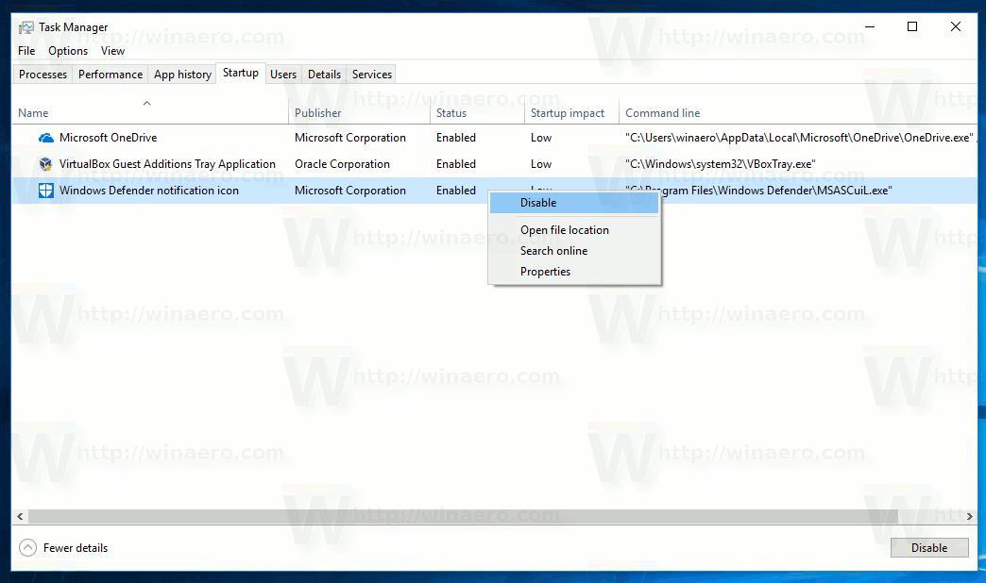Go to the Users tab
Viewport: 986px width, 583px height.
click(282, 74)
